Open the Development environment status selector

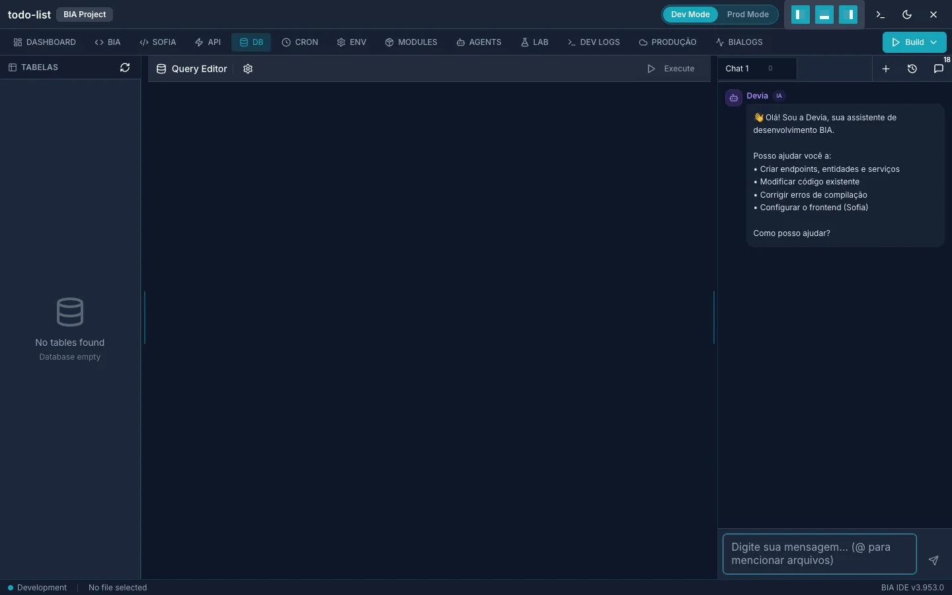coord(37,588)
